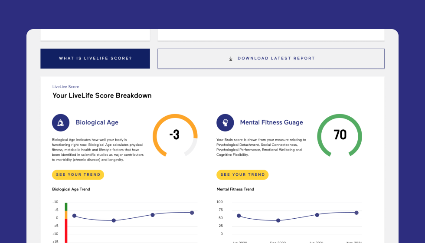Click the orange segment of age scale bar

pyautogui.click(x=66, y=215)
